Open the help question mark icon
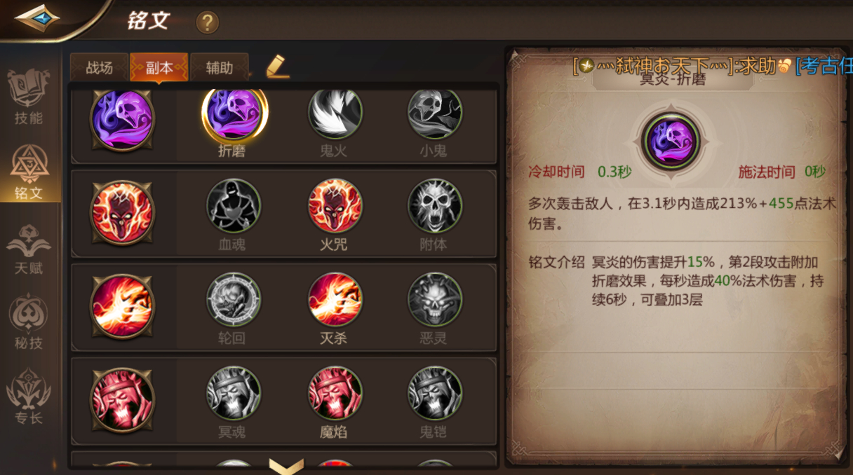Screen dimensions: 853x475 207,22
